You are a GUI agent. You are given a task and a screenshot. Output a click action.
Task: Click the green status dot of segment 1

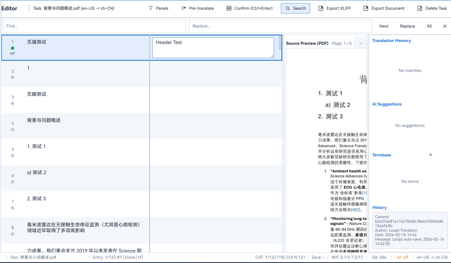coord(13,48)
